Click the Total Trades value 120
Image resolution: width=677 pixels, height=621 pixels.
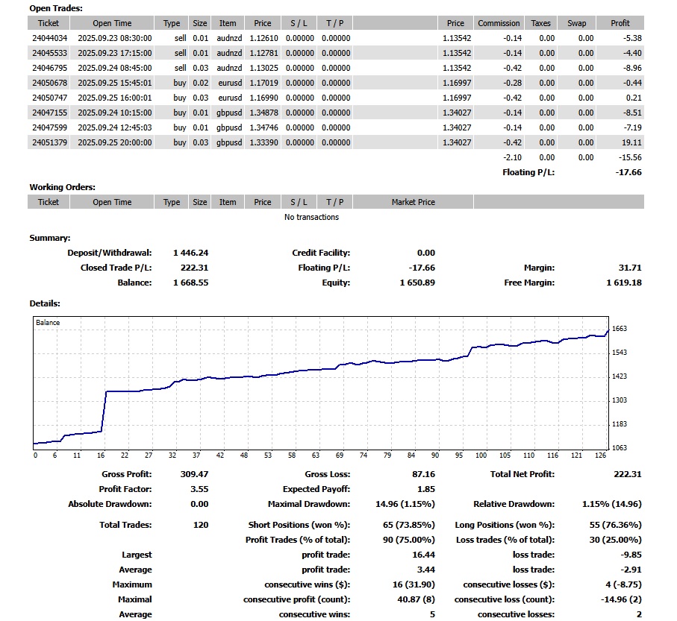coord(200,525)
